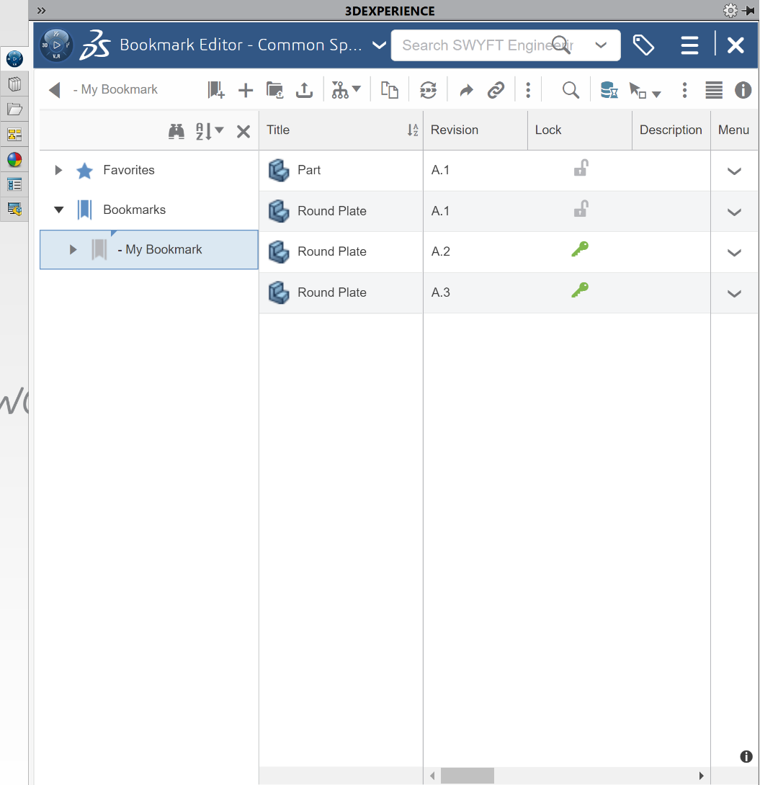Select Round Plate revision A.2 title
Image resolution: width=760 pixels, height=785 pixels.
click(332, 251)
